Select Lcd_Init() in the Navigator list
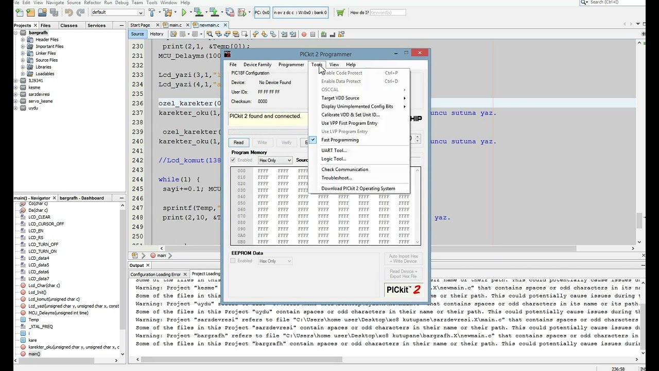659x371 pixels. pyautogui.click(x=37, y=292)
